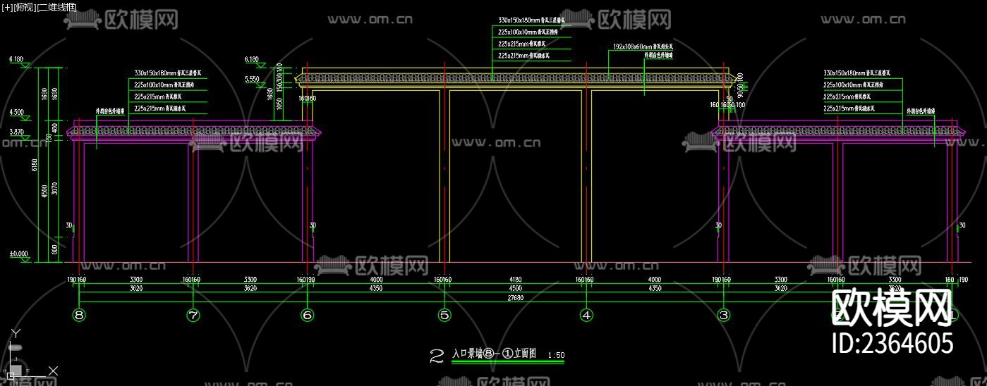The image size is (987, 386).
Task: Select the 4180 dimension text
Action: (515, 279)
